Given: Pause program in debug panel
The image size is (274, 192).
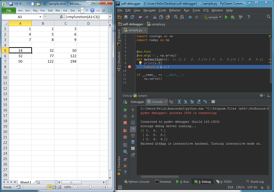Looking at the screenshot, I should pos(125,116).
